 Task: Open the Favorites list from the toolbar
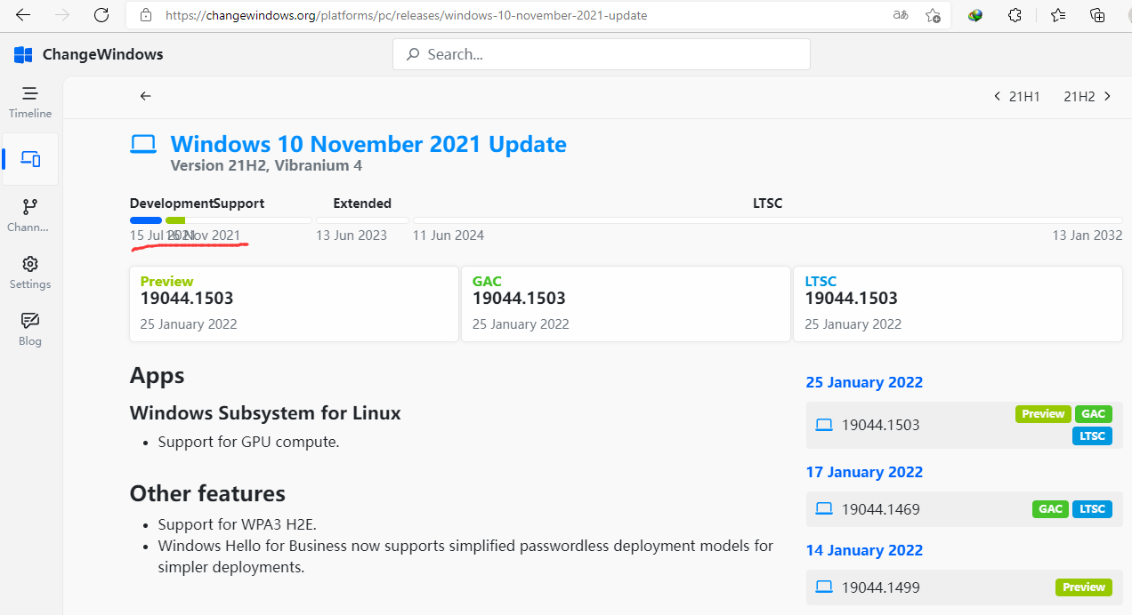click(x=1056, y=15)
